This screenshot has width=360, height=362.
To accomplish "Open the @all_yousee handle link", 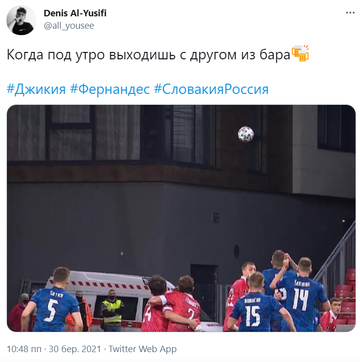I will tap(69, 26).
